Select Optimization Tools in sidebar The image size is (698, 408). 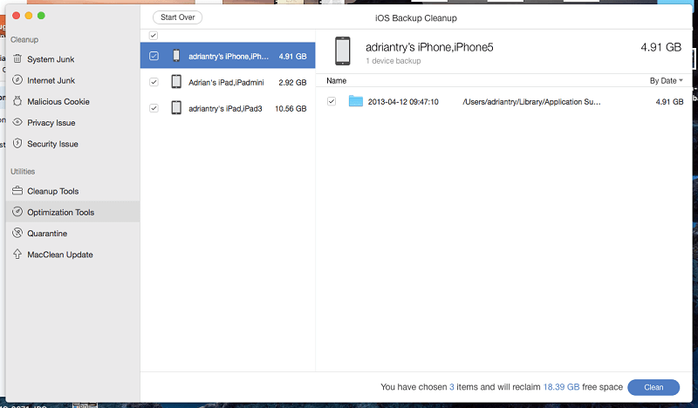pyautogui.click(x=72, y=212)
